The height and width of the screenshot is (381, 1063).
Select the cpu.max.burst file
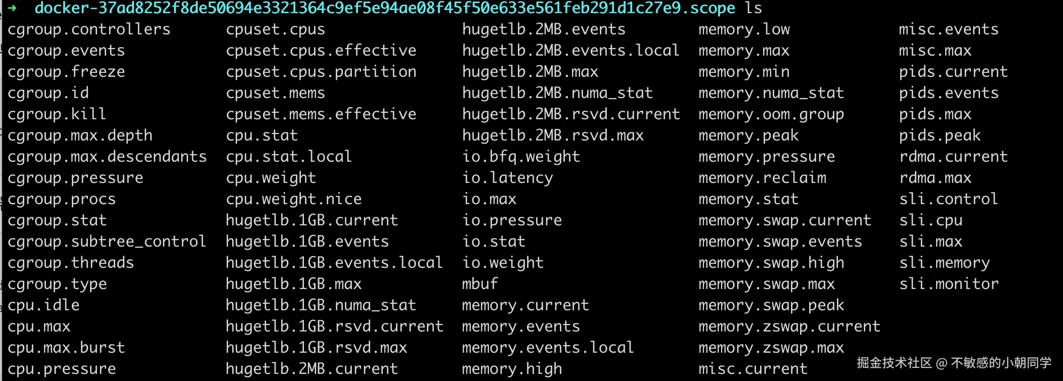click(x=66, y=348)
